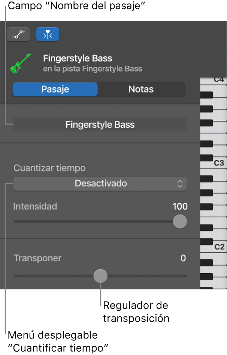Click the pasaje name field showing Fingerstyle Bass
The height and width of the screenshot is (355, 227).
pyautogui.click(x=100, y=124)
